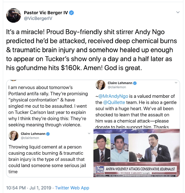Viewport: 185px width, 193px height.
Task: Click the Fox News logo in the video screenshot
Action: tap(100, 170)
